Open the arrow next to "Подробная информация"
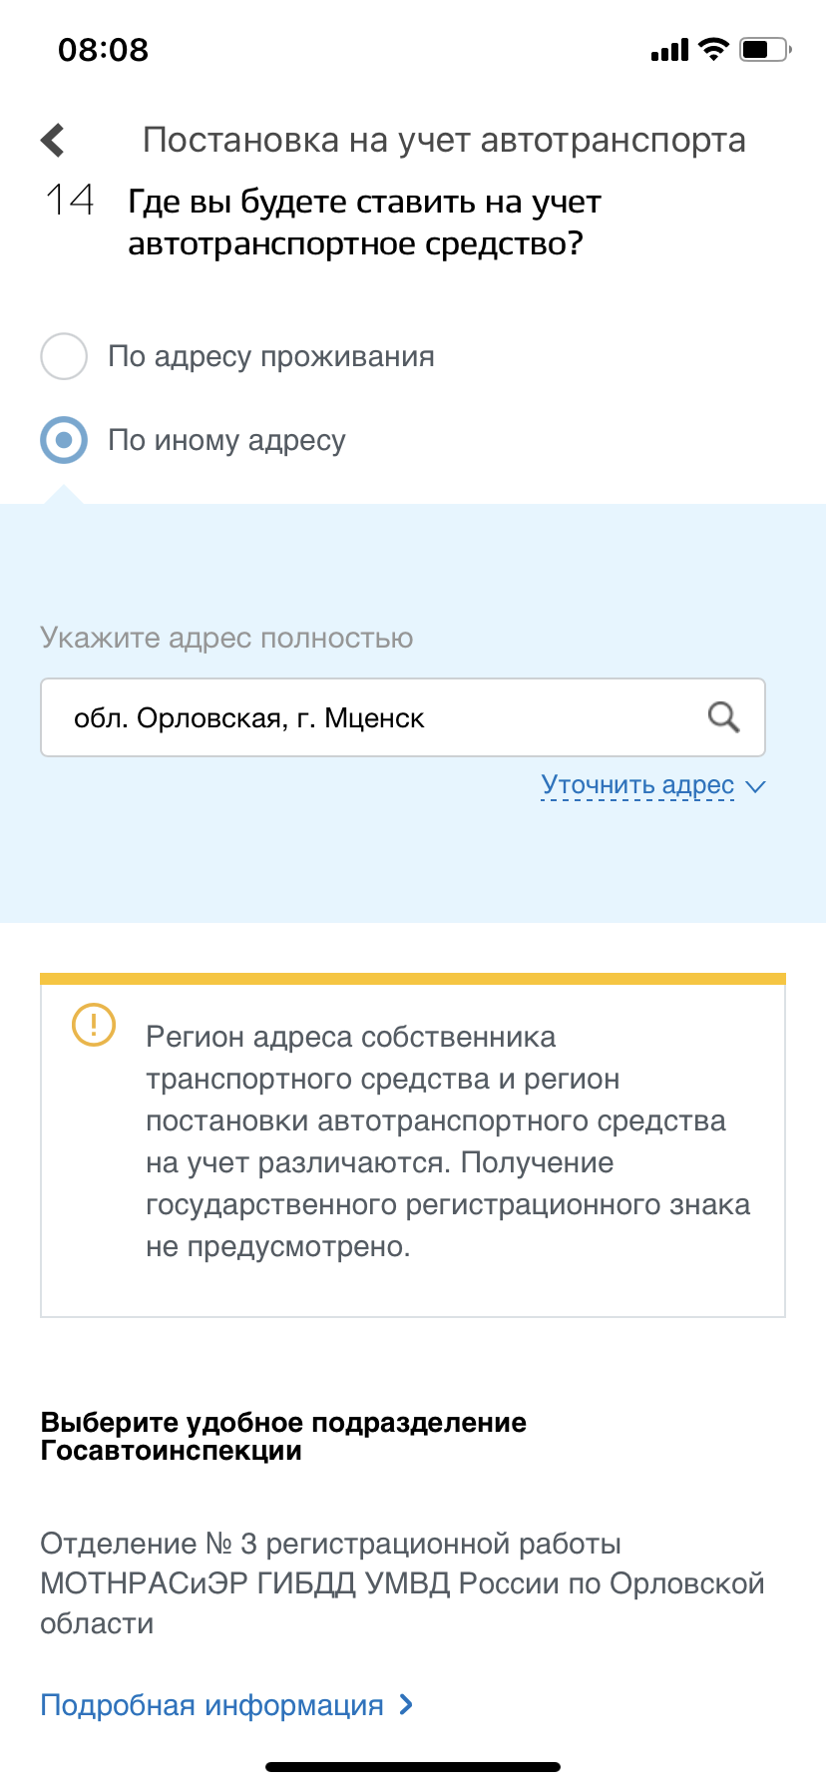Viewport: 826px width, 1788px height. tap(406, 1704)
